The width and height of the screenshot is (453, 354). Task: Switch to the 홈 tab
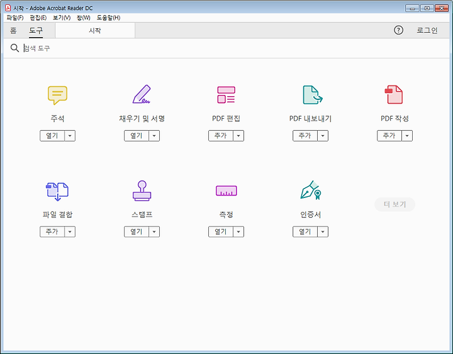(x=13, y=30)
